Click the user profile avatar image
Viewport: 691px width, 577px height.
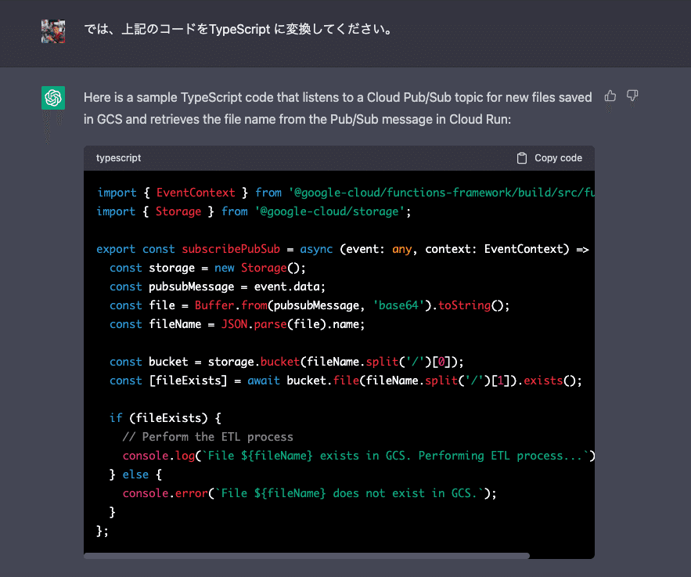(53, 31)
